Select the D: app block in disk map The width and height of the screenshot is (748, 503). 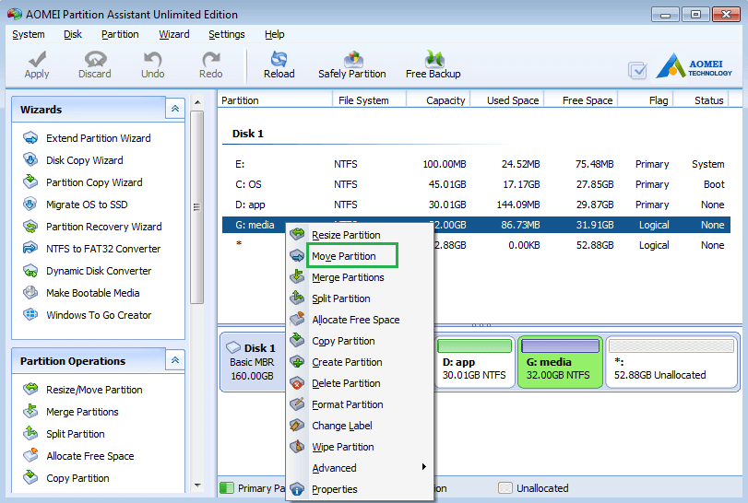click(x=474, y=362)
